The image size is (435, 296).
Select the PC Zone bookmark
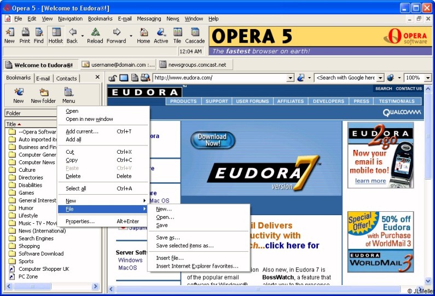[x=28, y=277]
